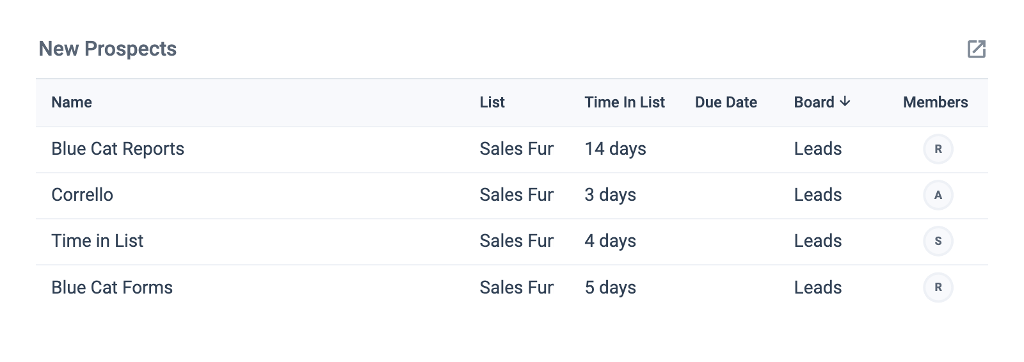Click the Board column sort arrow
Viewport: 1024px width, 362px height.
click(x=845, y=102)
